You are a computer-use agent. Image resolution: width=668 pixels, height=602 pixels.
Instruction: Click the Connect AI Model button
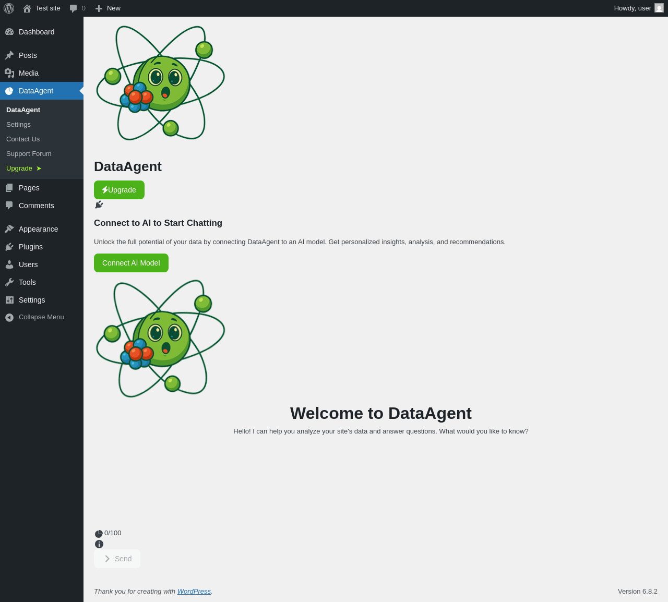tap(131, 263)
